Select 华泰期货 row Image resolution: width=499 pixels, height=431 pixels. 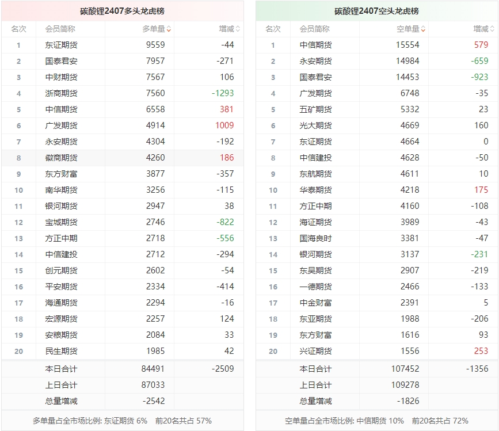coord(377,190)
